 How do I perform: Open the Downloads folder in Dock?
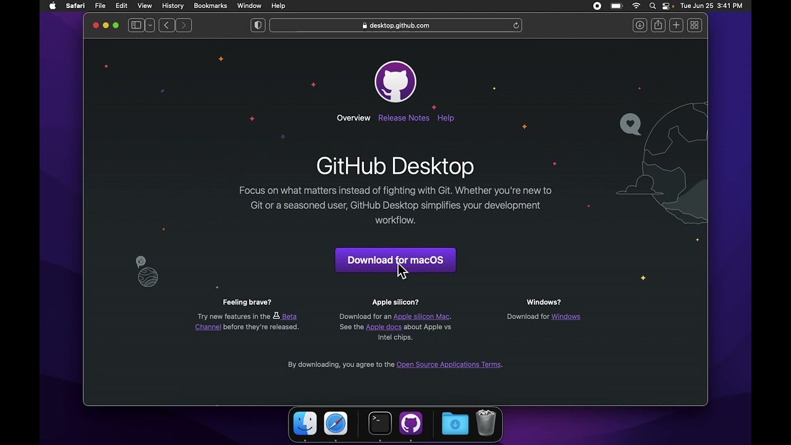455,424
